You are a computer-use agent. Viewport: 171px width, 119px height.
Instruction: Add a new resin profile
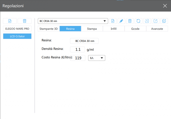click(113, 21)
